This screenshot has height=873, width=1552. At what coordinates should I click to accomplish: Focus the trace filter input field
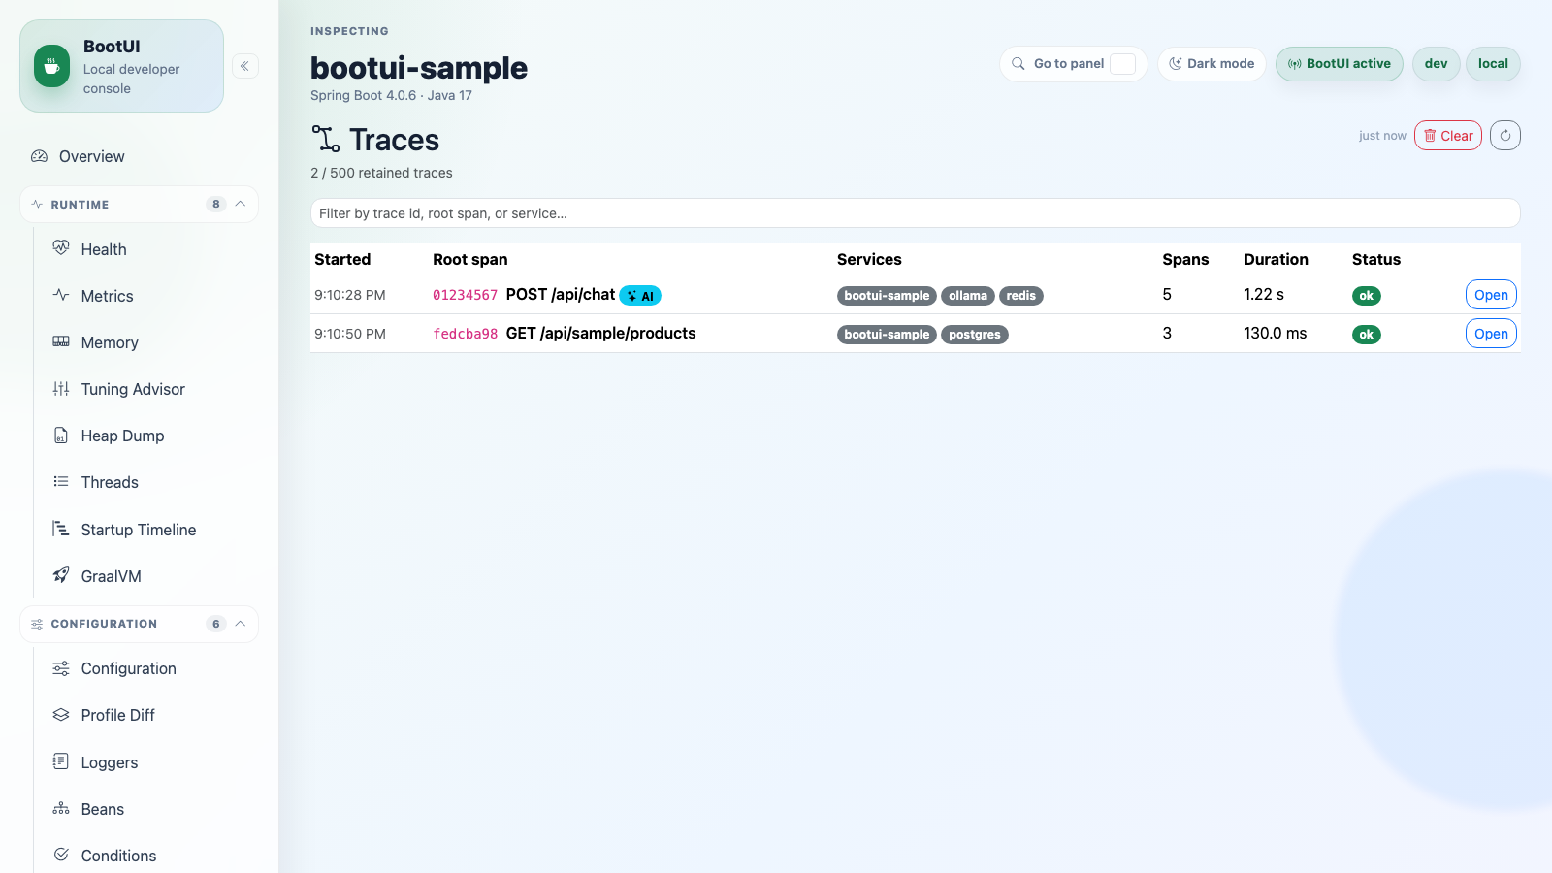pos(915,213)
